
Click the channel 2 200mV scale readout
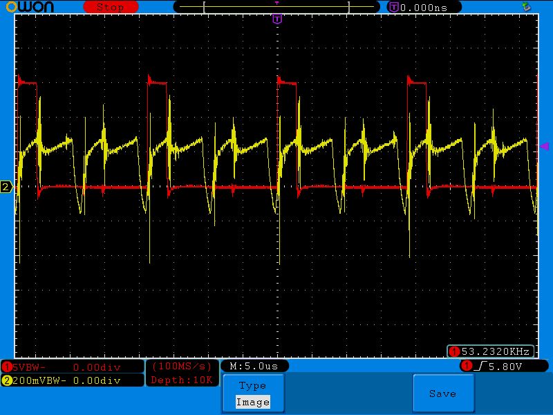[x=73, y=380]
